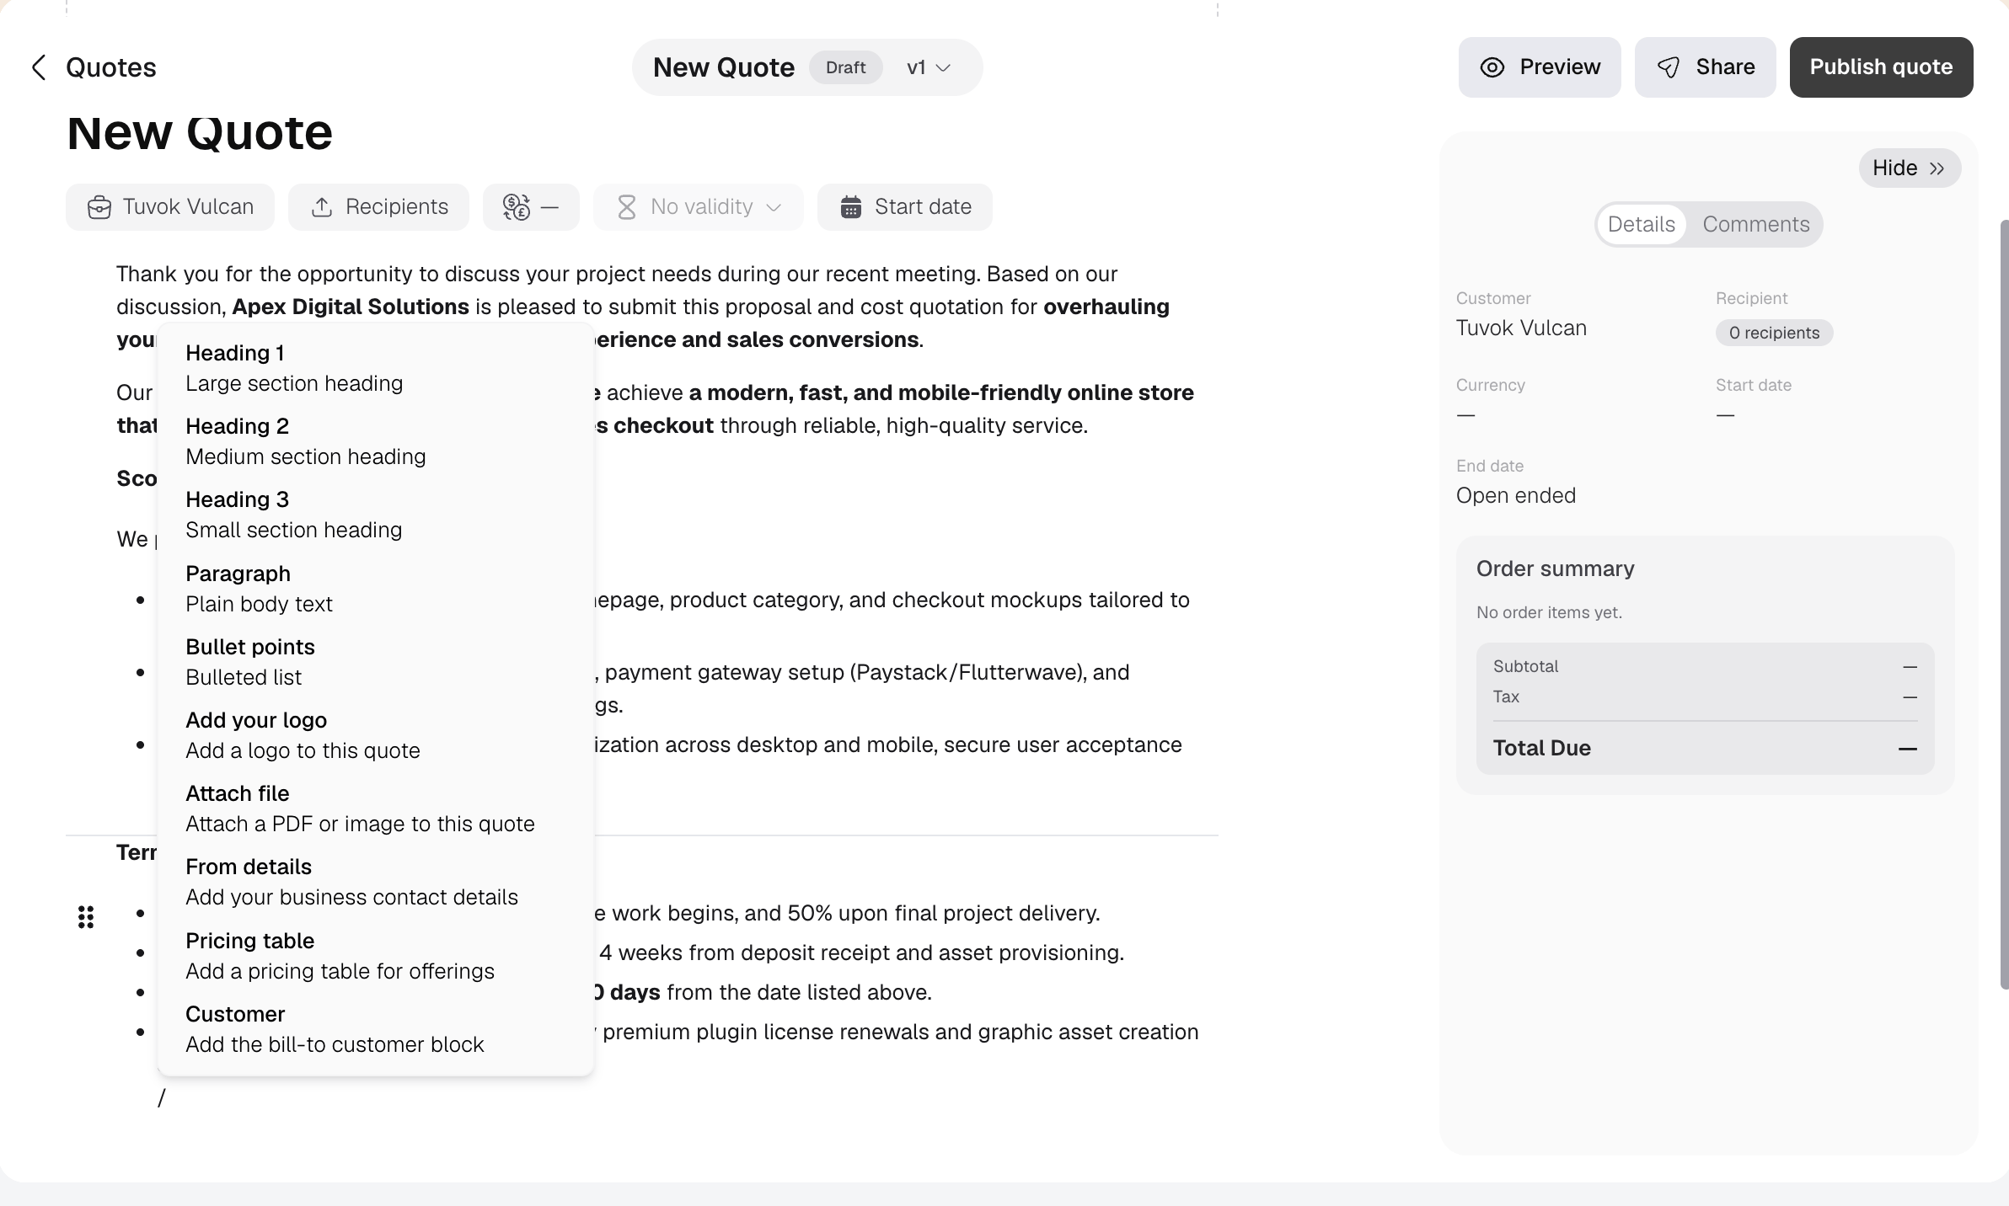Switch to the Comments tab

coord(1755,224)
